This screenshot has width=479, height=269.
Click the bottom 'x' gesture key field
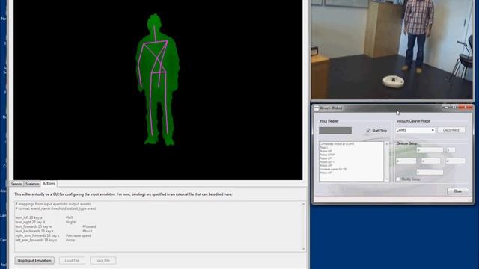[430, 172]
